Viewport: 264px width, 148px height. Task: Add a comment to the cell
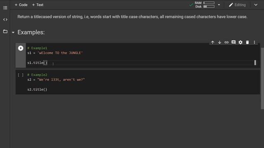pyautogui.click(x=233, y=42)
